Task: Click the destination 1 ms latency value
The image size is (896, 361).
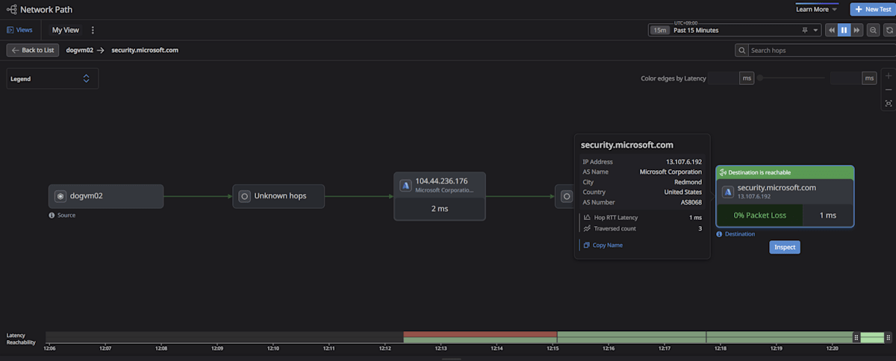Action: tap(828, 215)
